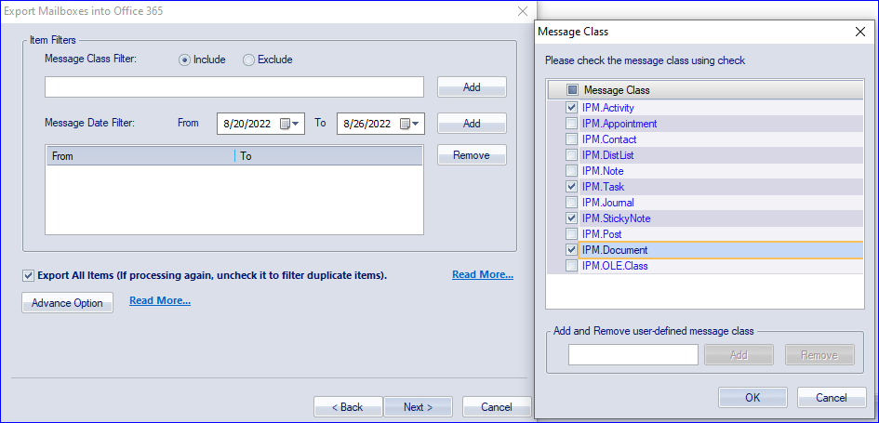Screen dimensions: 879x423
Task: Uncheck the Export All Items checkbox
Action: [x=28, y=276]
